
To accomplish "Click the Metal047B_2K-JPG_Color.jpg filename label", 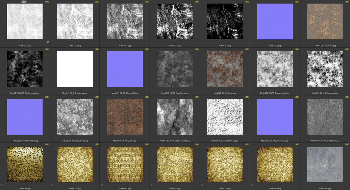I will (125, 140).
